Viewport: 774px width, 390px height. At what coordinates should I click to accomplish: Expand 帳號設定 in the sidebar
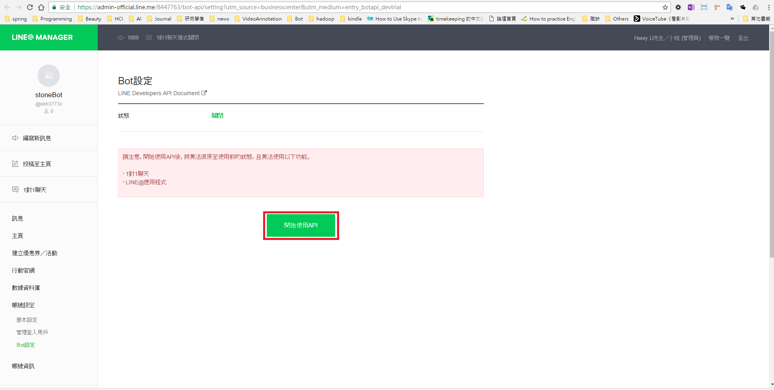(x=23, y=305)
